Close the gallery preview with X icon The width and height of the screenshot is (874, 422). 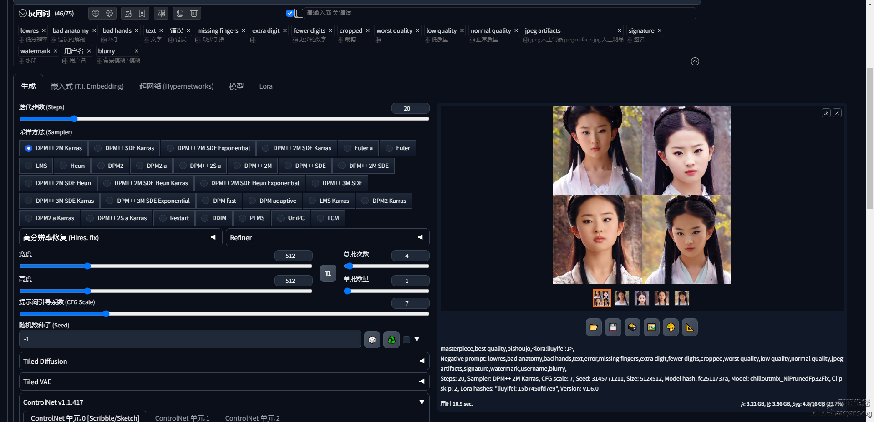[x=837, y=113]
